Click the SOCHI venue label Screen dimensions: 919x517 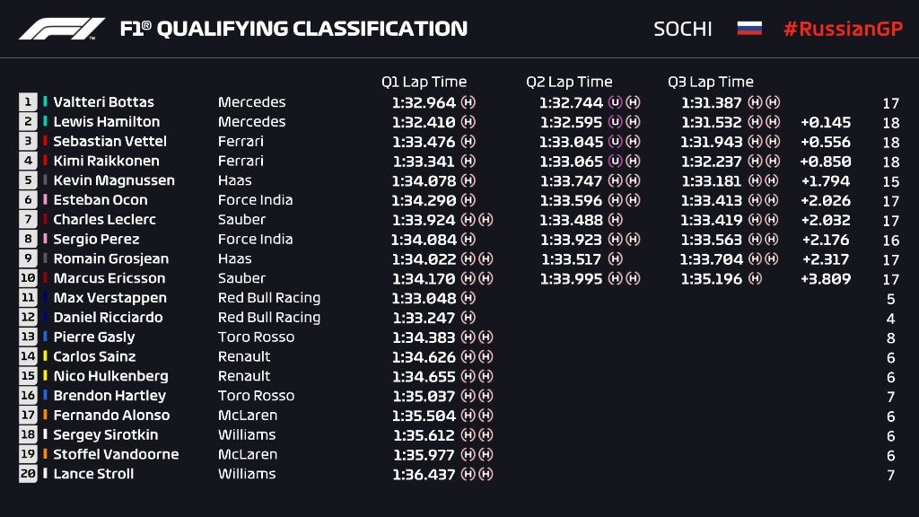pyautogui.click(x=683, y=29)
